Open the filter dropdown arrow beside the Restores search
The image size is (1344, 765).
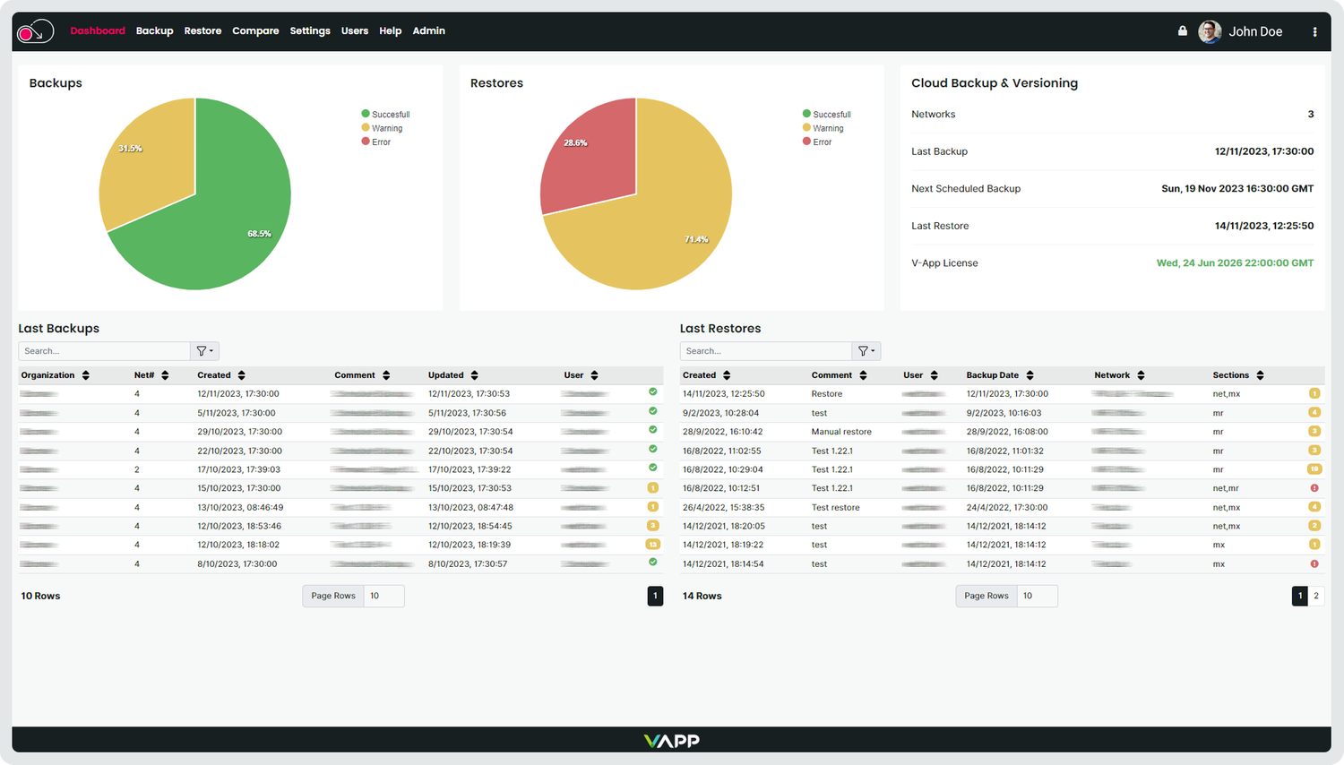click(x=873, y=350)
